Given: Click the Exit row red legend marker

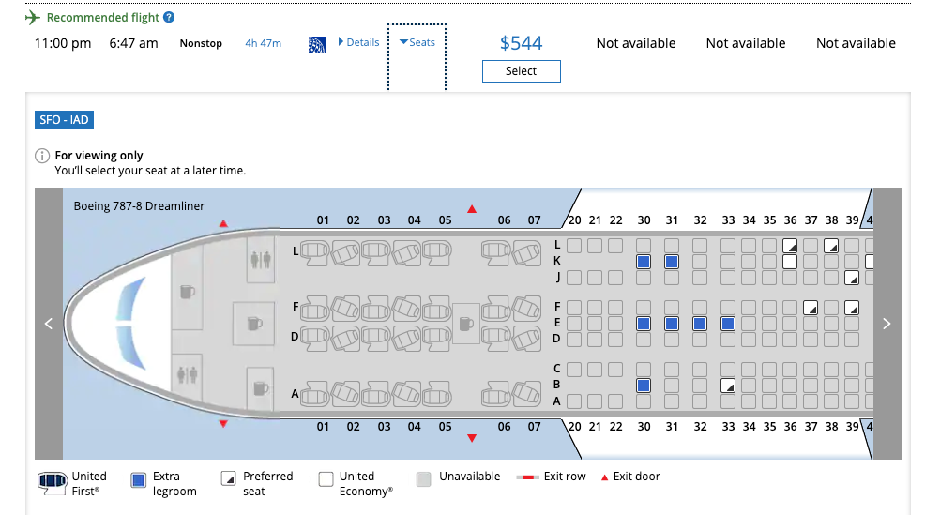Looking at the screenshot, I should (527, 477).
